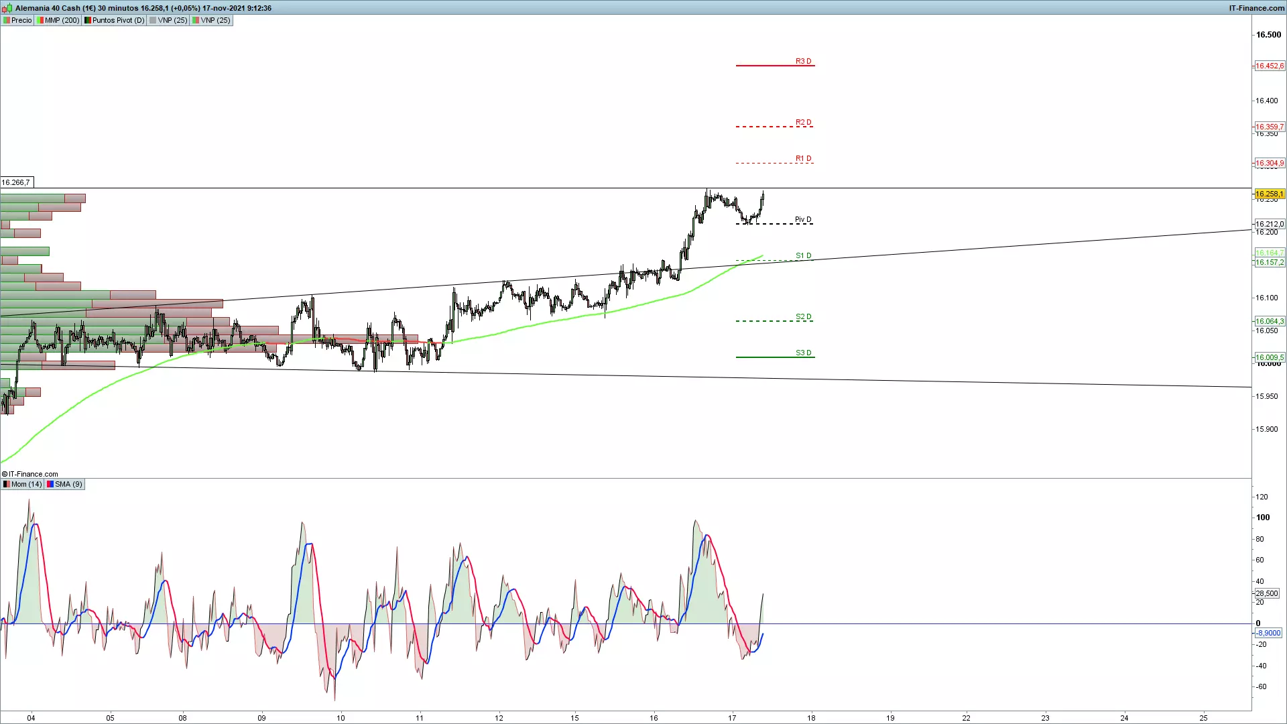Viewport: 1287px width, 724px height.
Task: Click the R1 D pivot resistance label
Action: [803, 158]
